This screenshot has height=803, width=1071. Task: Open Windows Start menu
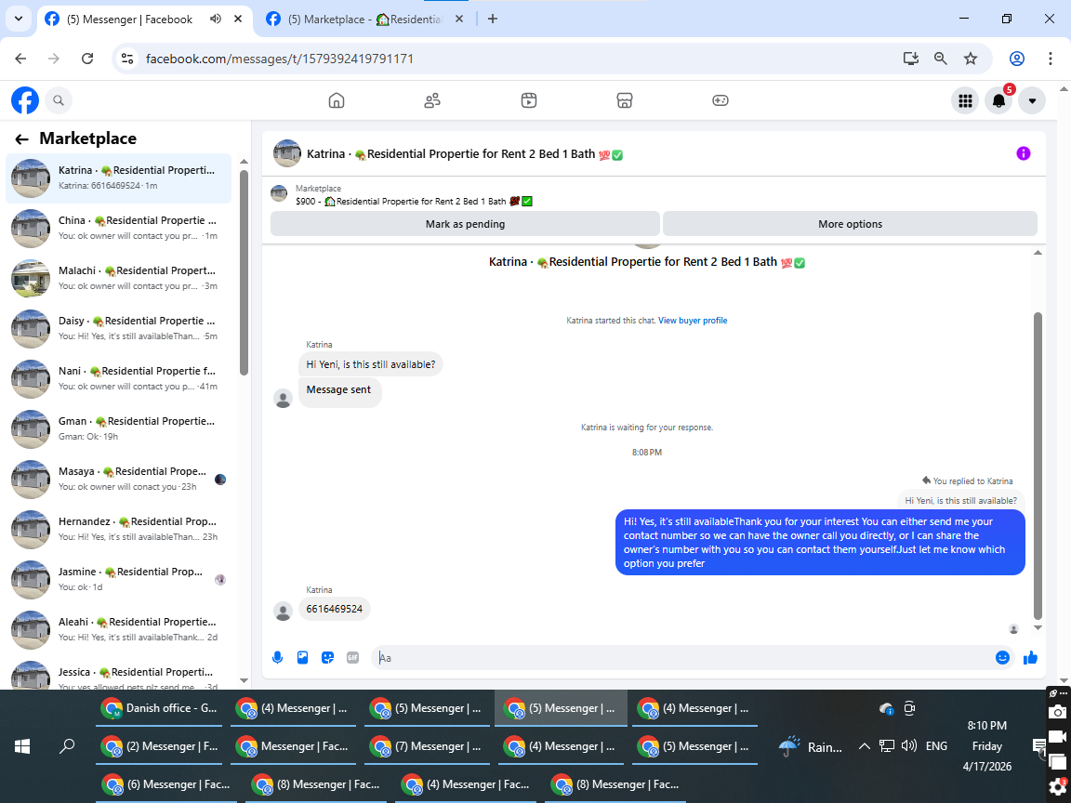(22, 746)
